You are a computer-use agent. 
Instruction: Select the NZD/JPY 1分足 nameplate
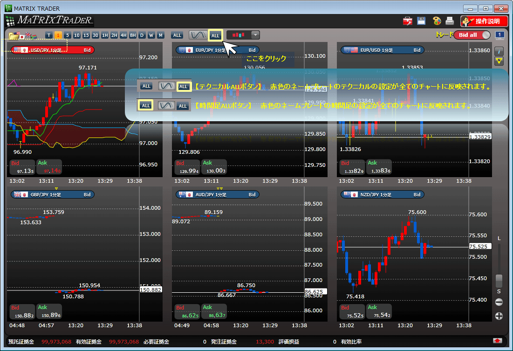(x=383, y=194)
